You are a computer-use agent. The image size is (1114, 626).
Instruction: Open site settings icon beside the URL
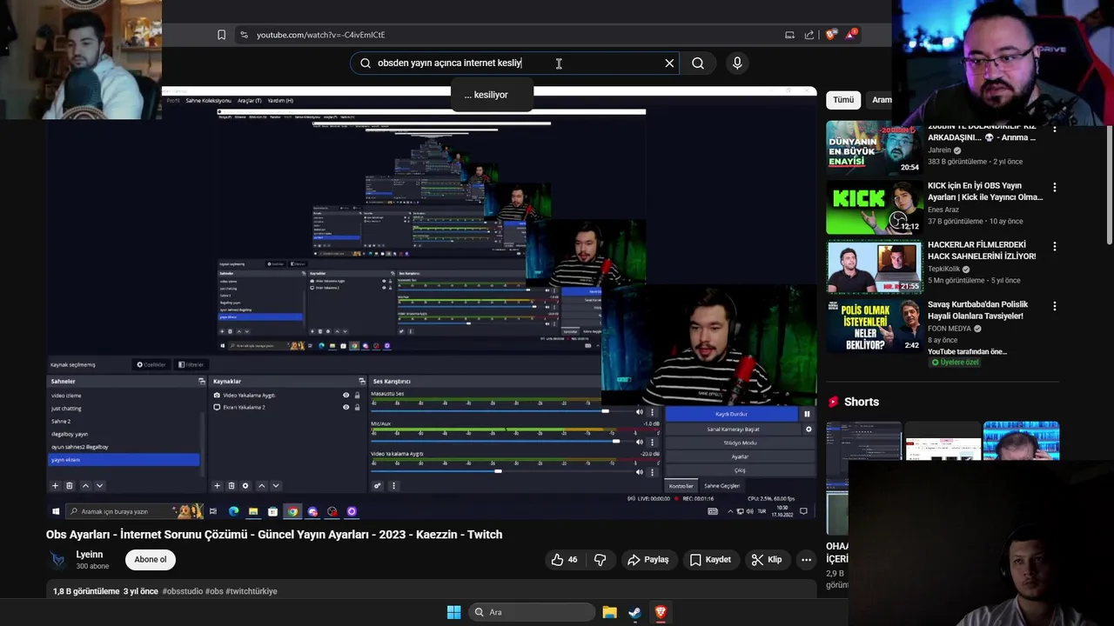click(244, 35)
